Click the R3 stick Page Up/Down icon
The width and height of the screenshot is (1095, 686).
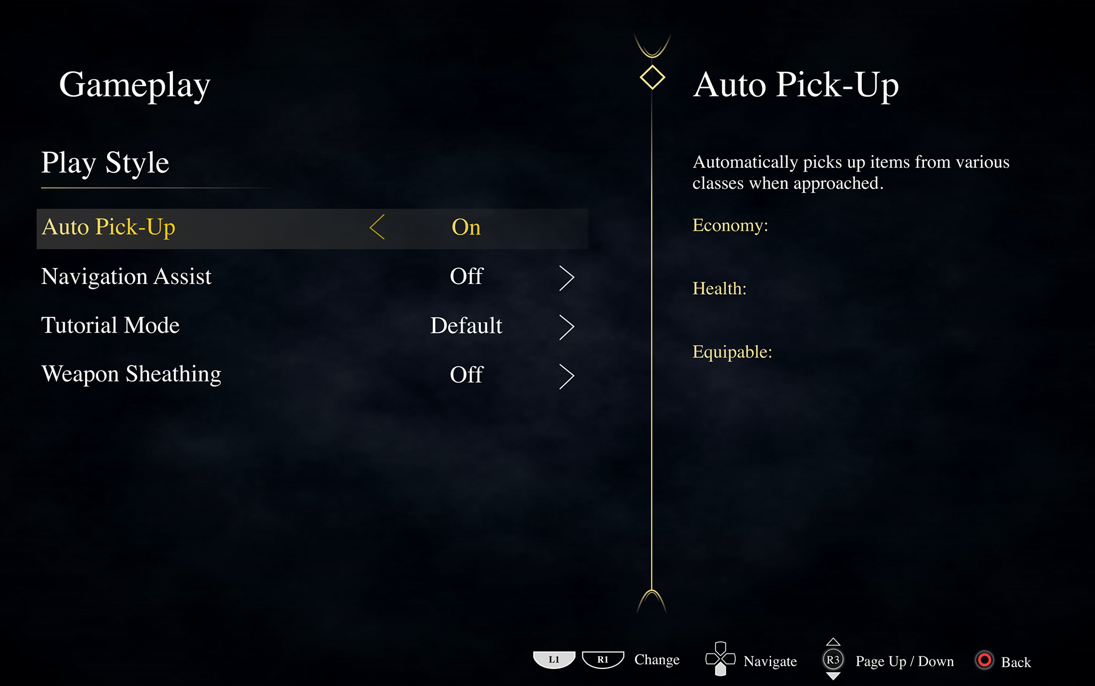833,660
